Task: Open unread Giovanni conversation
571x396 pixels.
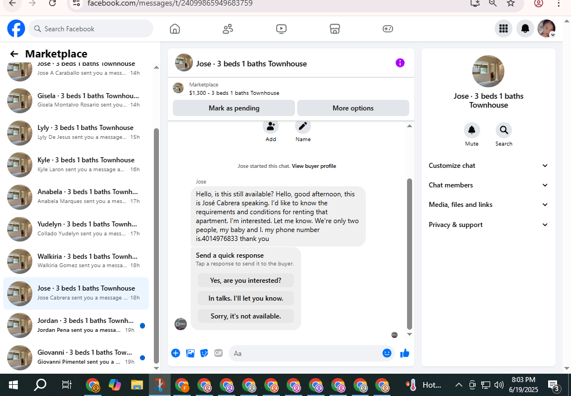Action: [x=76, y=358]
